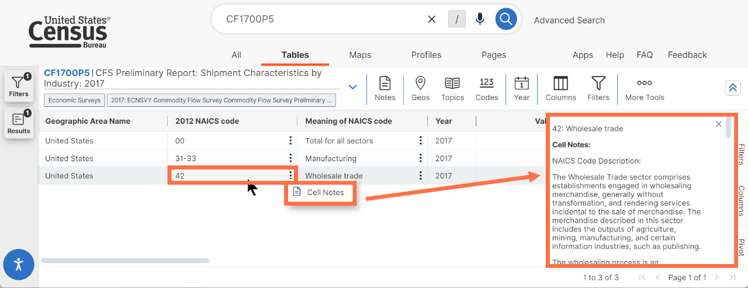The height and width of the screenshot is (288, 748).
Task: Go to previous page of results
Action: tap(658, 277)
